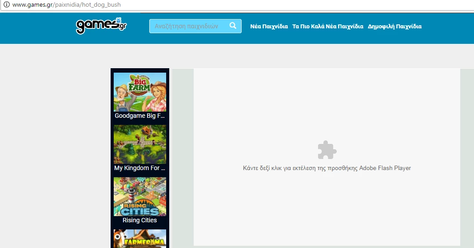Screen dimensions: 474x248
Task: Click the Rising Cities title link
Action: coord(139,220)
